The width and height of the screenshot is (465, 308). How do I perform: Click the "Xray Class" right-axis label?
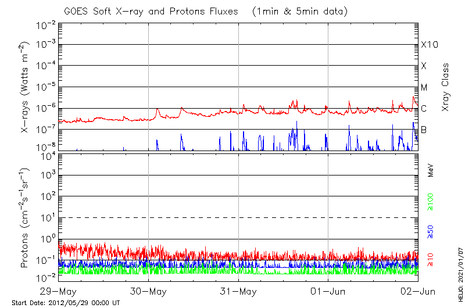[446, 87]
